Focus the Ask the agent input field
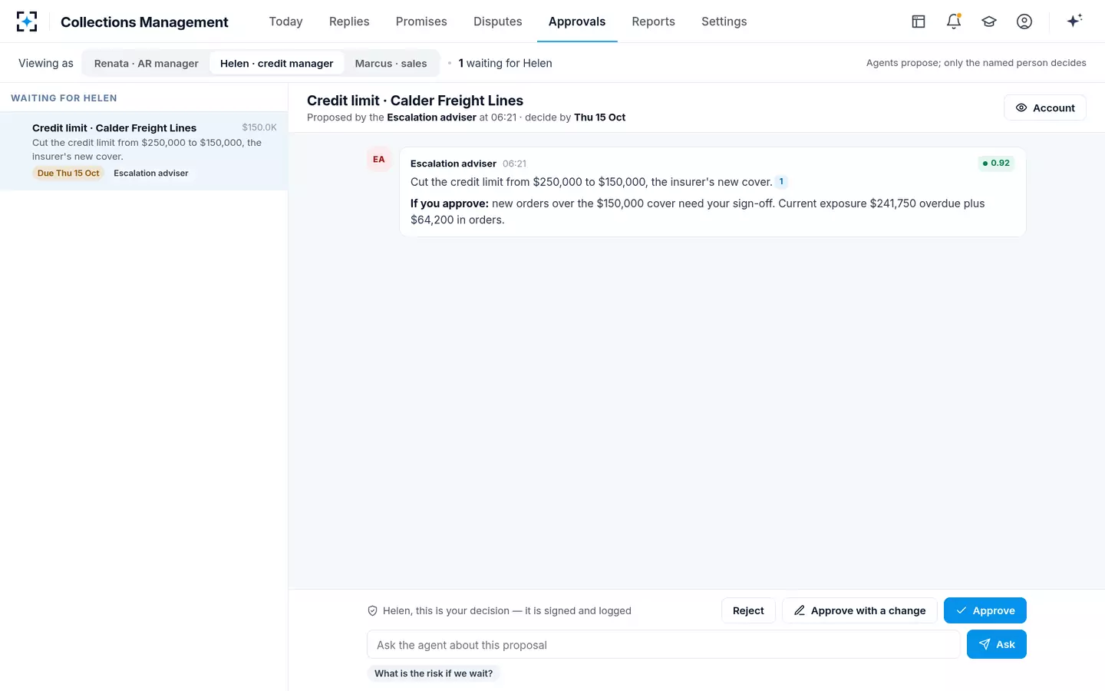This screenshot has height=691, width=1105. (663, 644)
